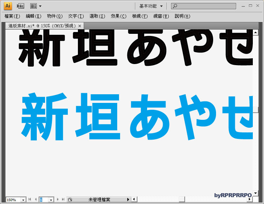Minimize the Illustrator window

243,6
